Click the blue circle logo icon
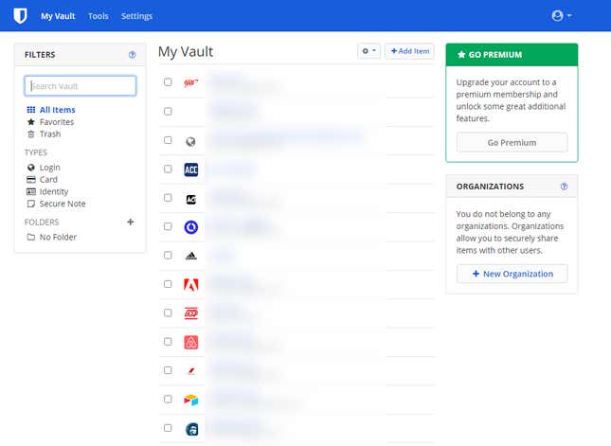The height and width of the screenshot is (446, 611). pyautogui.click(x=191, y=227)
